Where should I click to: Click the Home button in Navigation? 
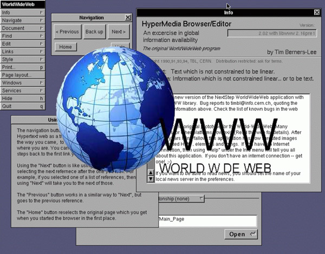tap(66, 47)
